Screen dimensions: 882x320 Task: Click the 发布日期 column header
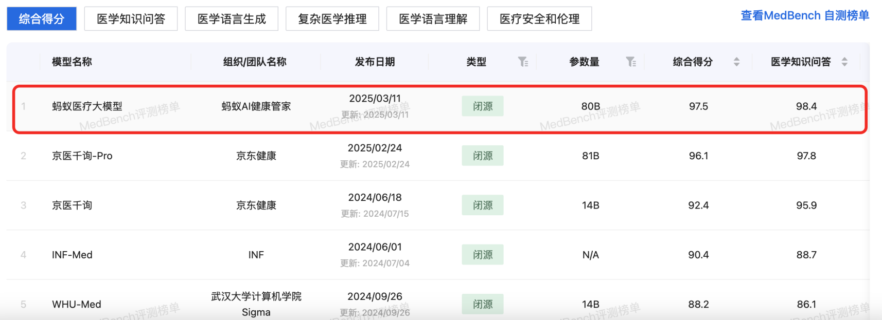tap(375, 62)
